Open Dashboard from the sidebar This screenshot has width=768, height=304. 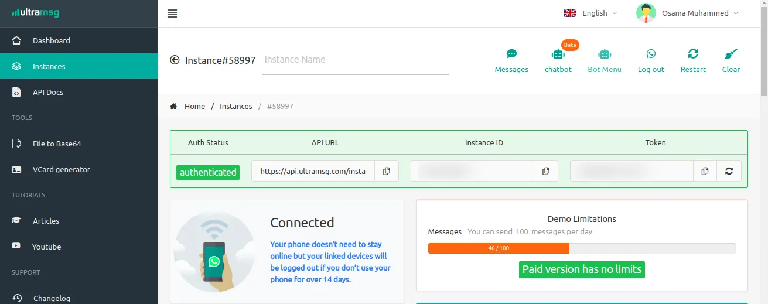point(79,40)
